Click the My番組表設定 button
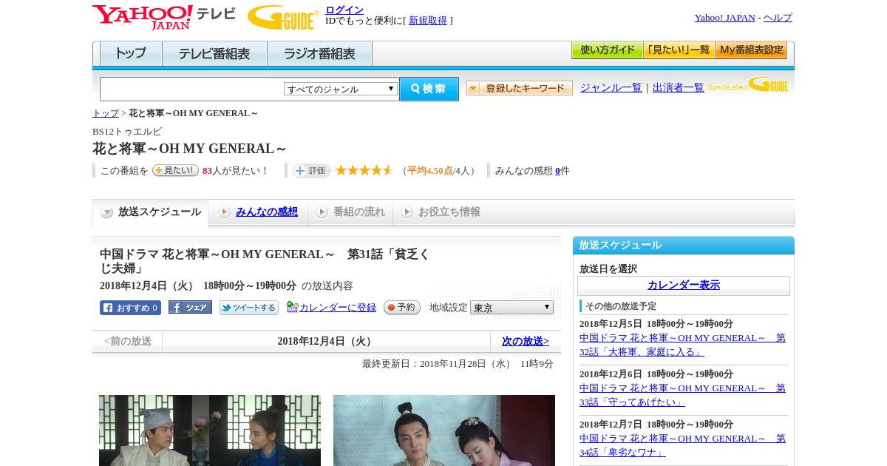 [751, 50]
